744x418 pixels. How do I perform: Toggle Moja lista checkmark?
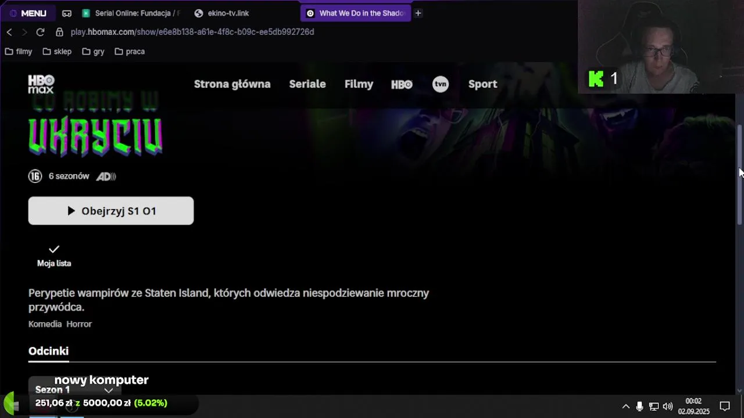[x=54, y=255]
